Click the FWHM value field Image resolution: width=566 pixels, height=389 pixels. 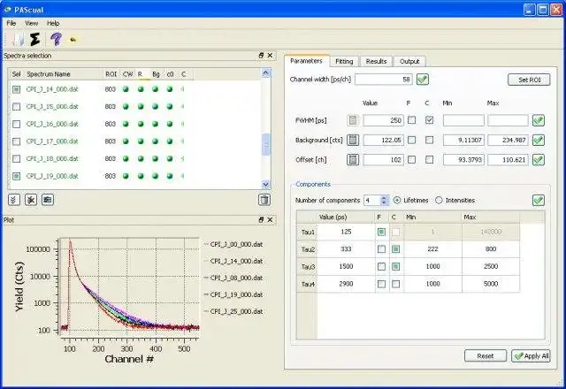383,120
